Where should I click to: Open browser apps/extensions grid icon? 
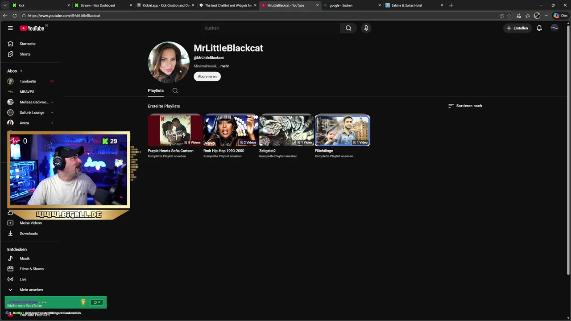pos(502,16)
